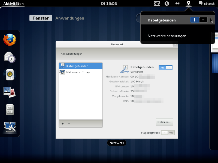Open system settings tools icon in dash
Screen dimensions: 218x163
pos(10,127)
